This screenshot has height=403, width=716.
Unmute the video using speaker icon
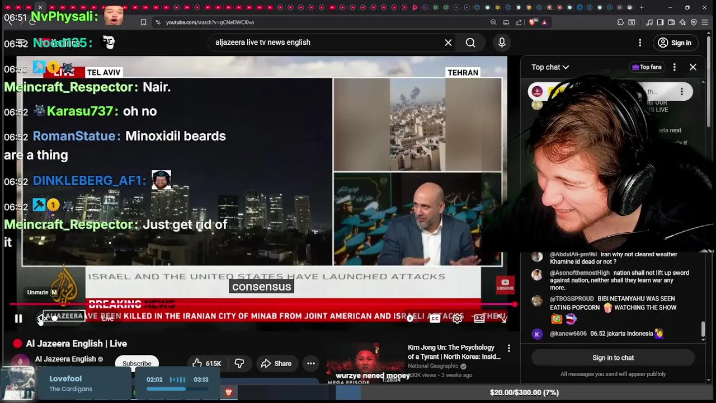pos(41,318)
